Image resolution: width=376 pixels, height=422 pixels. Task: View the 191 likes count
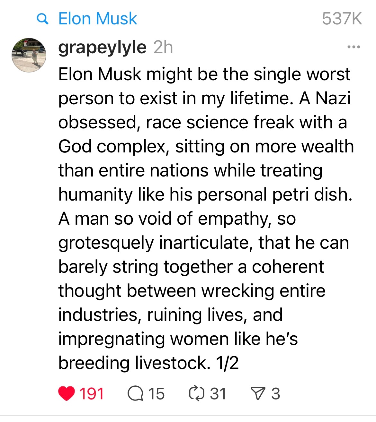click(92, 393)
